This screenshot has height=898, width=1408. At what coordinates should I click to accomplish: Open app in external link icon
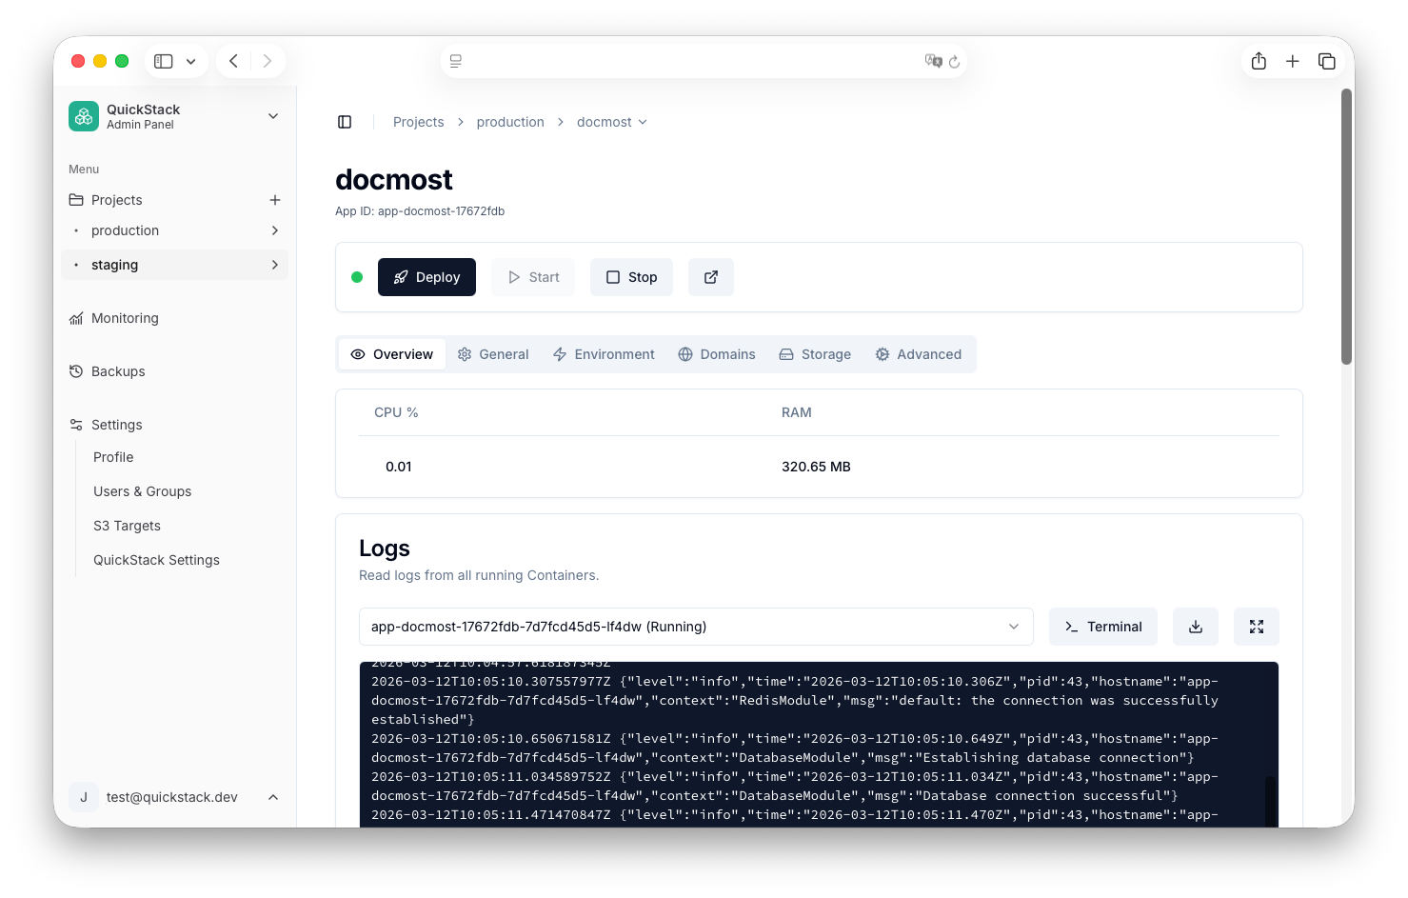tap(710, 277)
